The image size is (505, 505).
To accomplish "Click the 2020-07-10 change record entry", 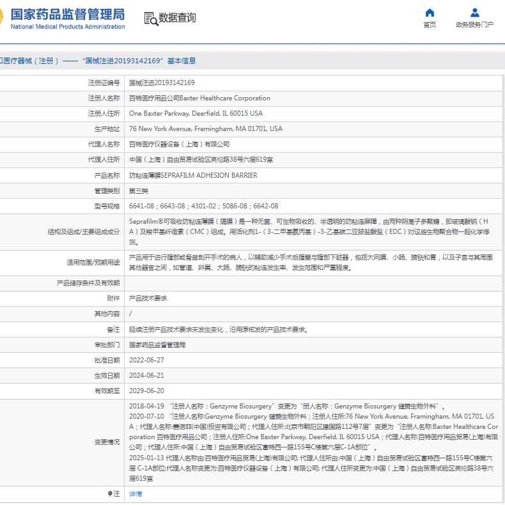I will pyautogui.click(x=314, y=432).
